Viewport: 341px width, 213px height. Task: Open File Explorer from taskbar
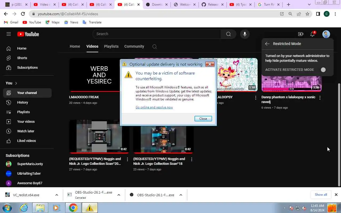pos(40,208)
